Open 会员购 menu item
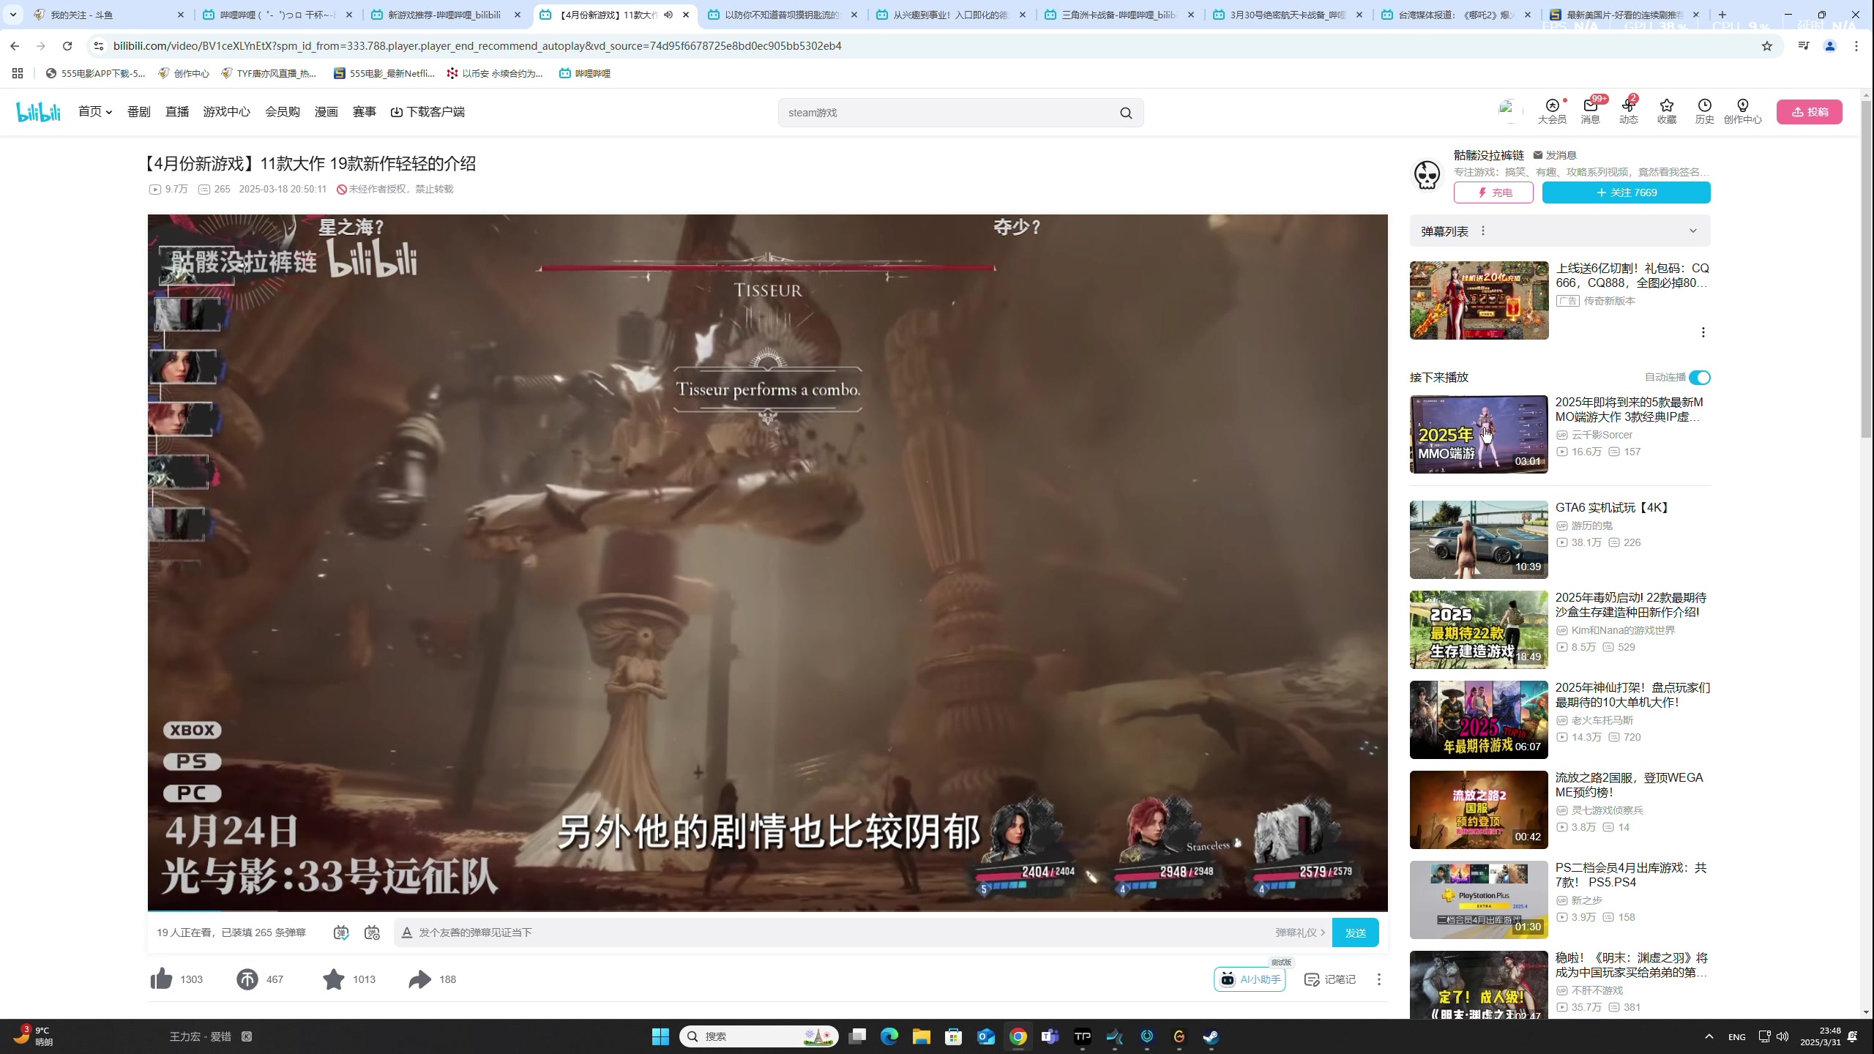 coord(283,112)
